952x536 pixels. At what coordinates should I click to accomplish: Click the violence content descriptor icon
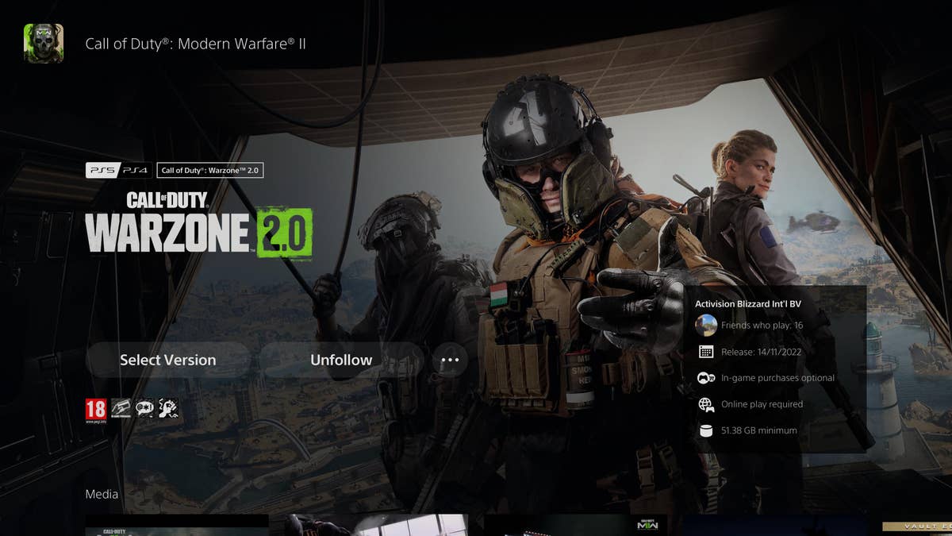coord(168,408)
